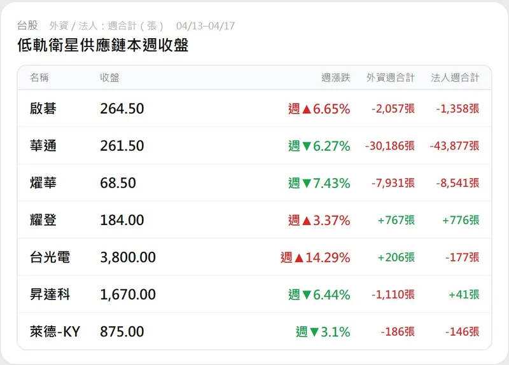509x365 pixels.
Task: Click weekly change 週▲6.65%
Action: pos(319,109)
